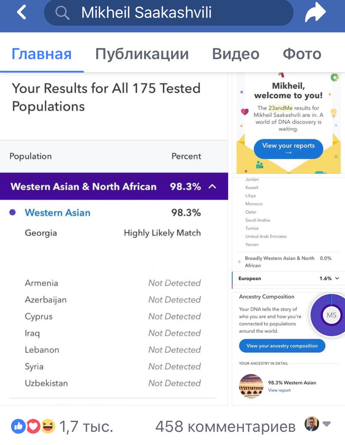Open the Видео tab
This screenshot has width=345, height=445.
pos(236,54)
